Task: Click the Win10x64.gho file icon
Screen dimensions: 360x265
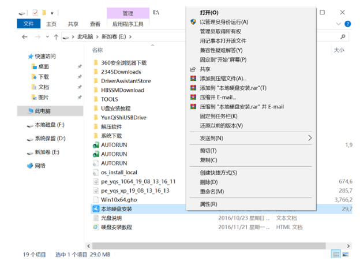Action: (x=96, y=200)
